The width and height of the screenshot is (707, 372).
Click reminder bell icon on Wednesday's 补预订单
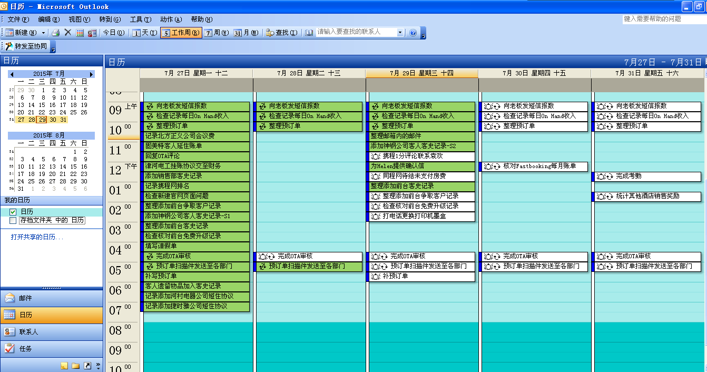pos(376,276)
